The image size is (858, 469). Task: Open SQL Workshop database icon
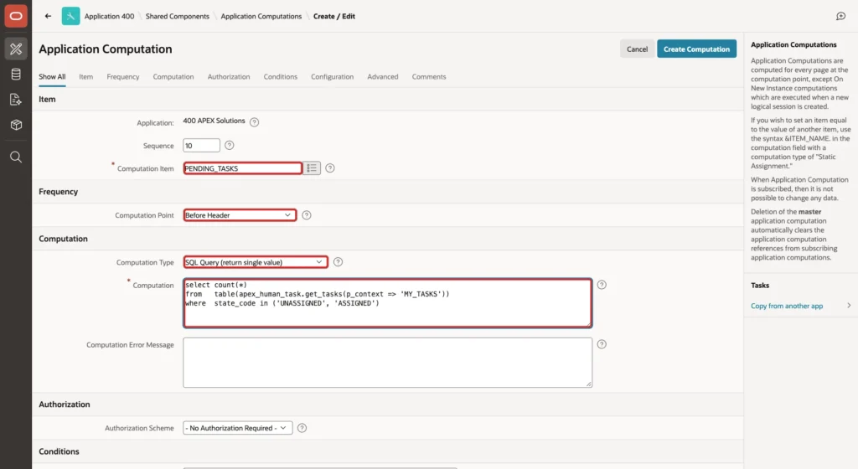point(16,75)
